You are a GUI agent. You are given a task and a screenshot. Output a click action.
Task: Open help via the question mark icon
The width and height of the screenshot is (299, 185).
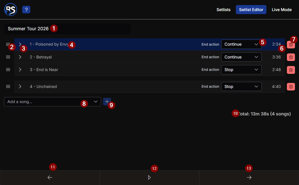click(x=26, y=10)
